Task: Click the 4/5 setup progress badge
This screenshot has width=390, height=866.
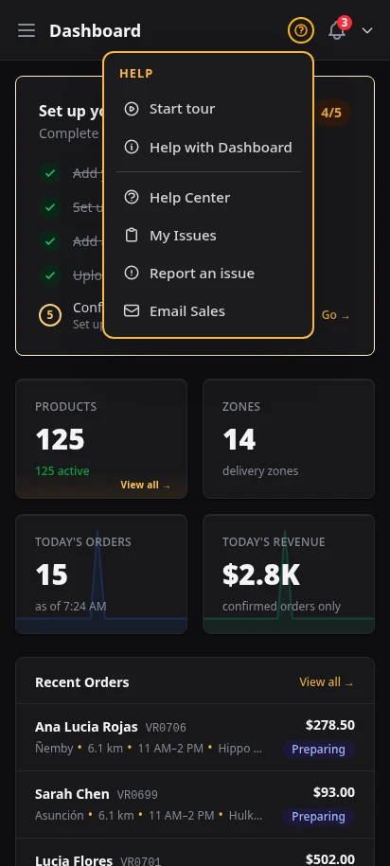Action: [331, 113]
